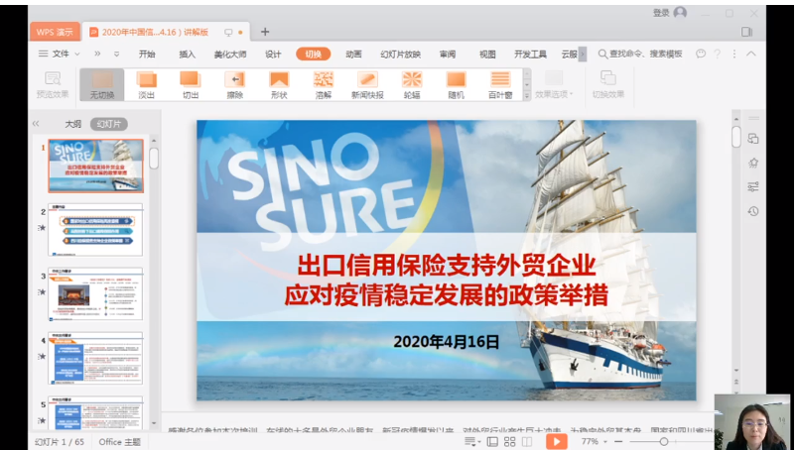Open the 审阅 review tab

click(x=448, y=54)
